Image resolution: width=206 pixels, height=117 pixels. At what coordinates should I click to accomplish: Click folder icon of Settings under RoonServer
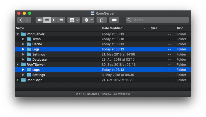tap(29, 54)
